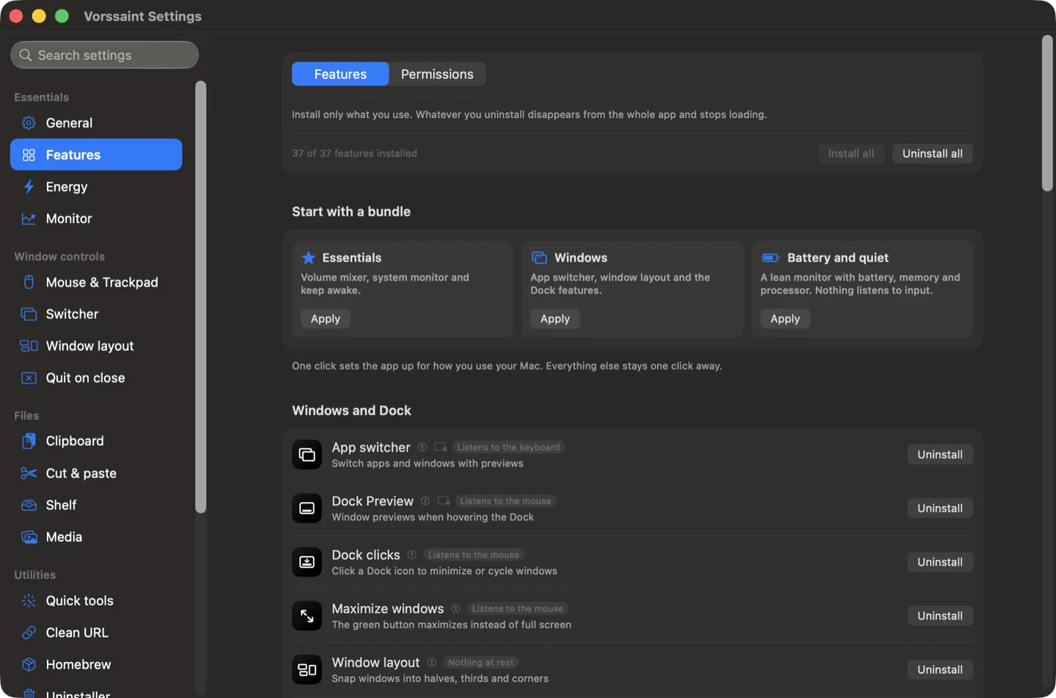
Task: Click the Install all button
Action: click(x=851, y=153)
